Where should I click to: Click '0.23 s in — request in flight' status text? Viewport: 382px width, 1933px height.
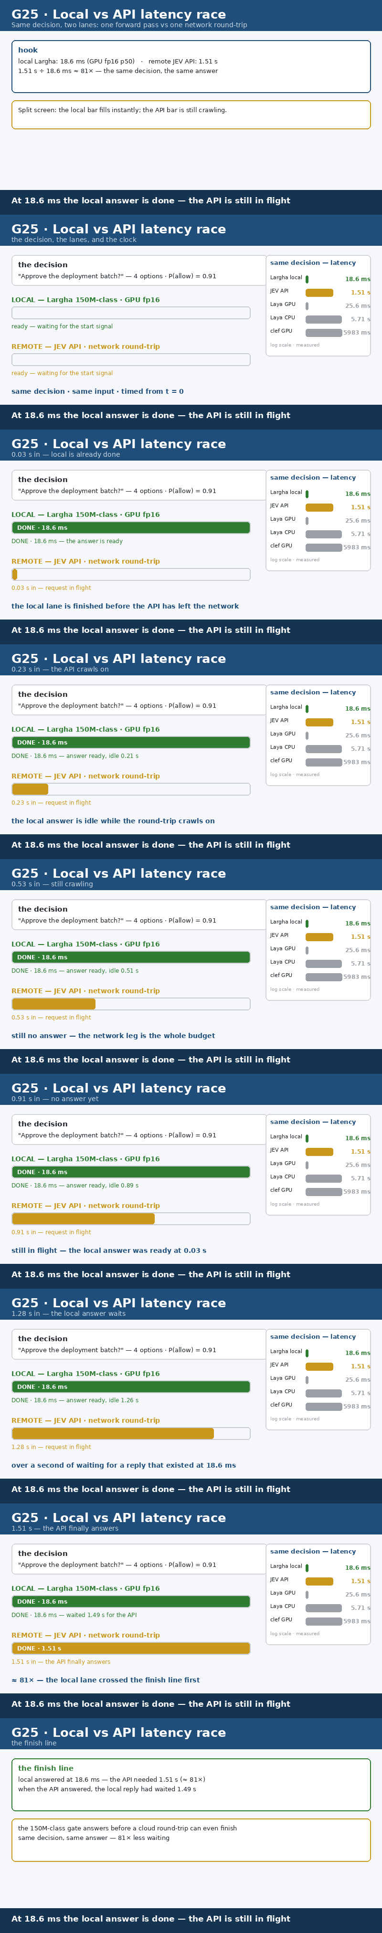click(x=51, y=803)
